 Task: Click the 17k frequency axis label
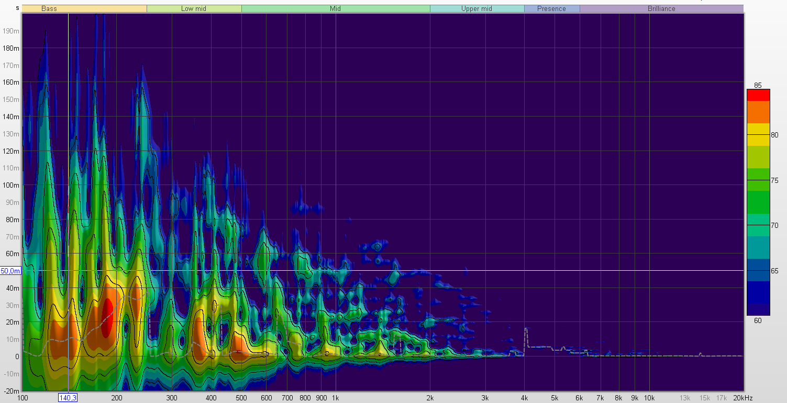[722, 398]
